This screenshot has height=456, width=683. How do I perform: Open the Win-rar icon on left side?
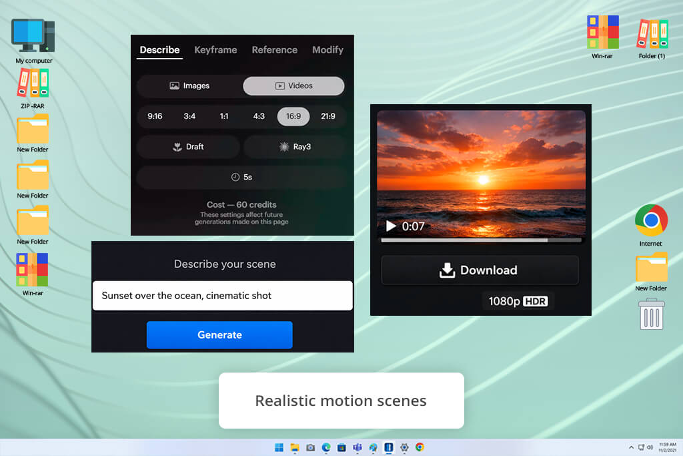click(x=33, y=274)
